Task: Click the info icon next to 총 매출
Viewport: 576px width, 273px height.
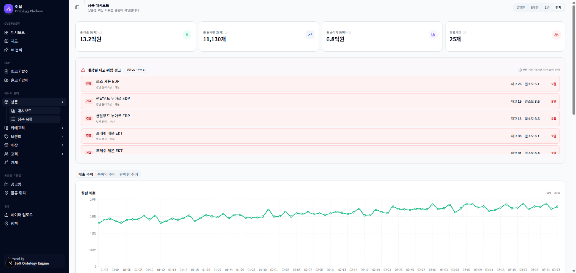Action: pyautogui.click(x=100, y=32)
